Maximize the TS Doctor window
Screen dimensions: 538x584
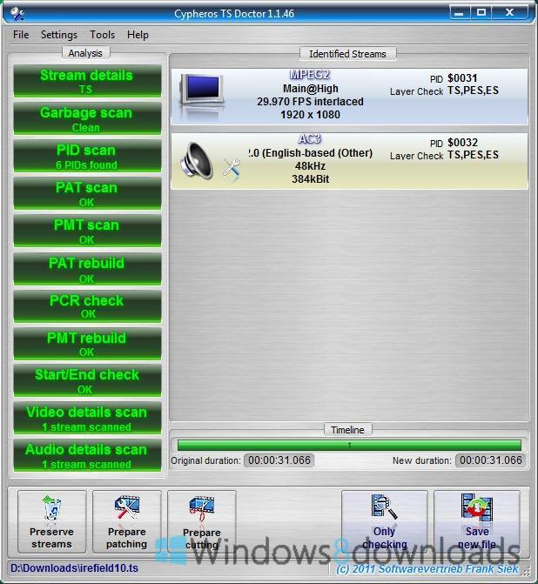tap(481, 13)
